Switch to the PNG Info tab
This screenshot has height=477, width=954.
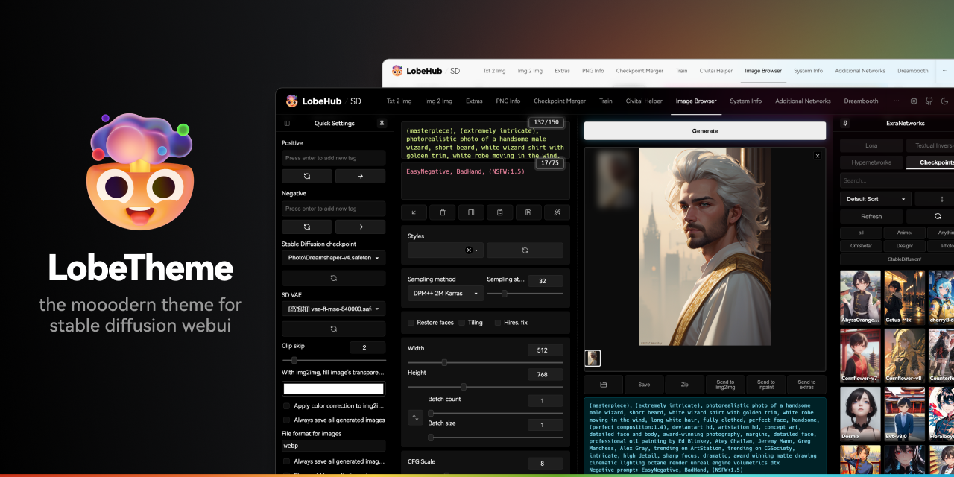coord(508,101)
